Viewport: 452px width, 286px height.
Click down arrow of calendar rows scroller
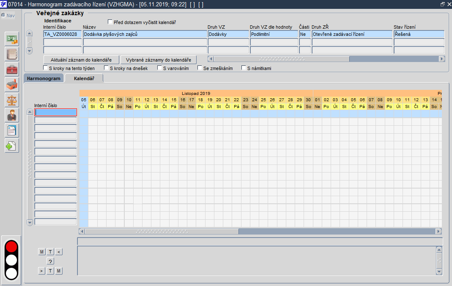pos(30,222)
